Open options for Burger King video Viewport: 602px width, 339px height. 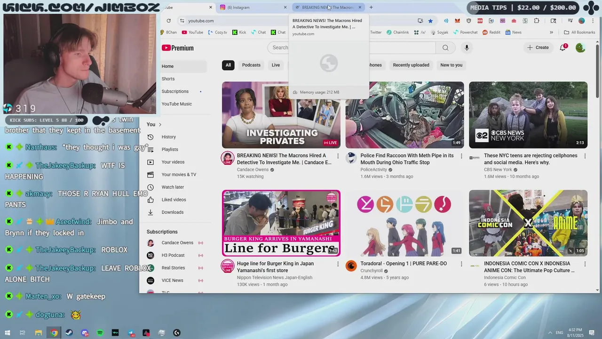tap(338, 264)
